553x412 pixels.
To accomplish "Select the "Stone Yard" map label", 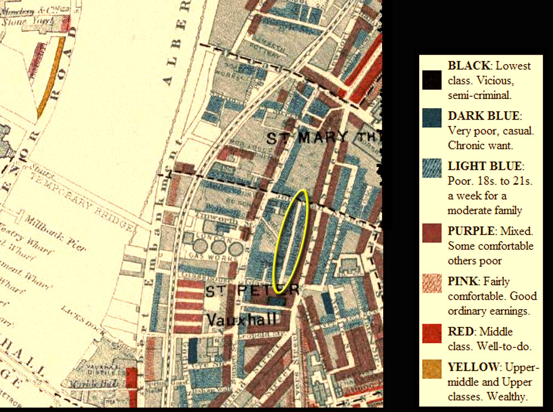I will pyautogui.click(x=28, y=22).
